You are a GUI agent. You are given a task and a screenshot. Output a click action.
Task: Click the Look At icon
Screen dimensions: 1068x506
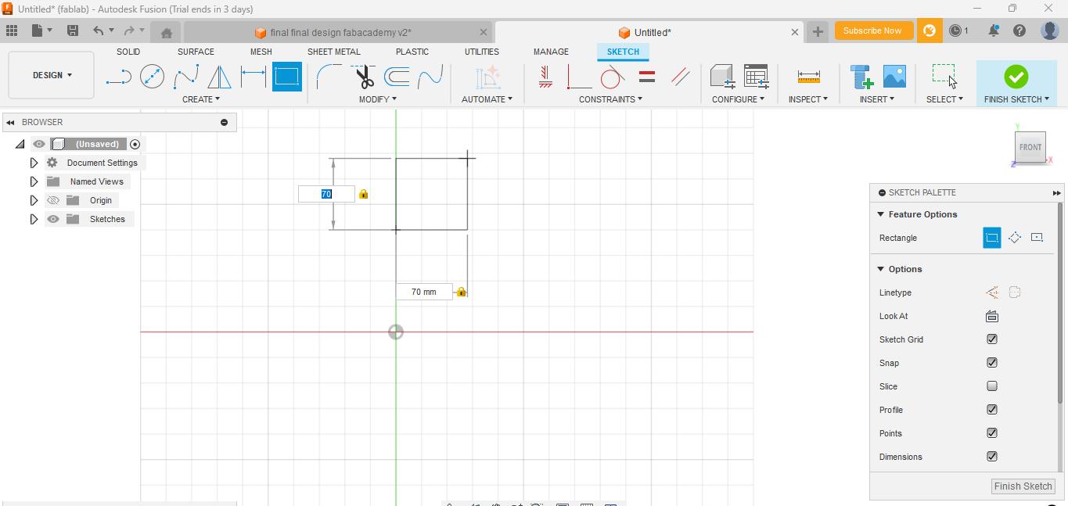coord(992,316)
